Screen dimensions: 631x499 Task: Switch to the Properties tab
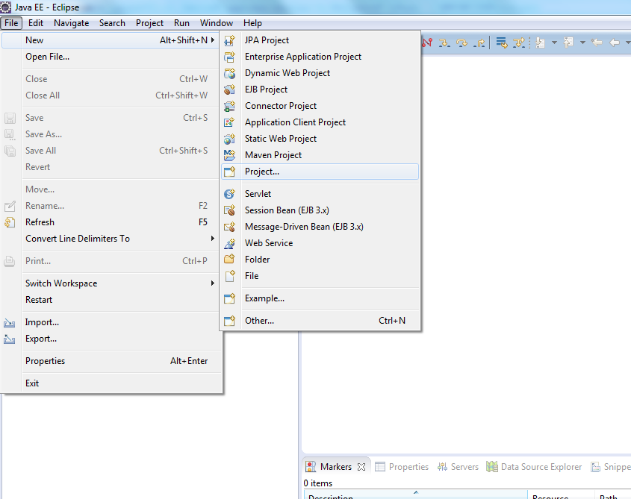pyautogui.click(x=408, y=466)
